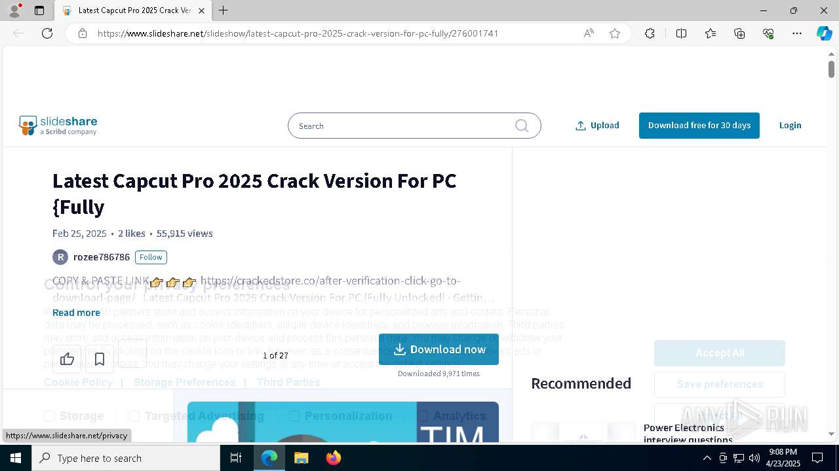Open Edge Settings and more menu
Viewport: 839px width, 471px height.
pyautogui.click(x=797, y=33)
